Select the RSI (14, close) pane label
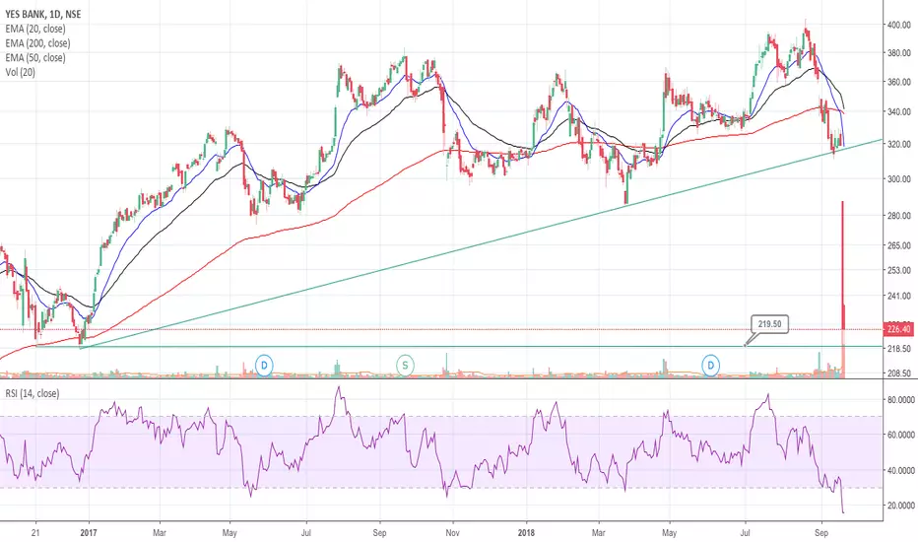 pyautogui.click(x=33, y=394)
